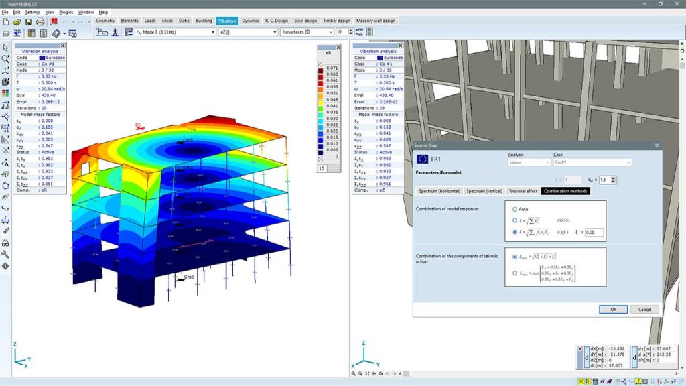686x386 pixels.
Task: Click the New model blank page icon
Action: [6, 22]
